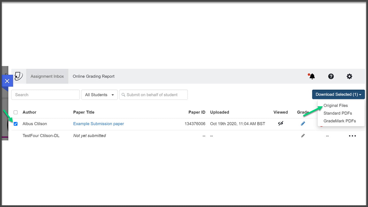Click the author name TestFour Ctilson-DL
The image size is (368, 207).
(x=41, y=136)
